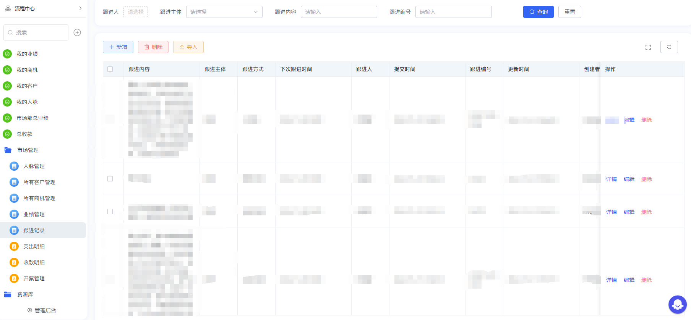Click 删除 in the fourth table row
This screenshot has width=691, height=320.
[x=647, y=280]
